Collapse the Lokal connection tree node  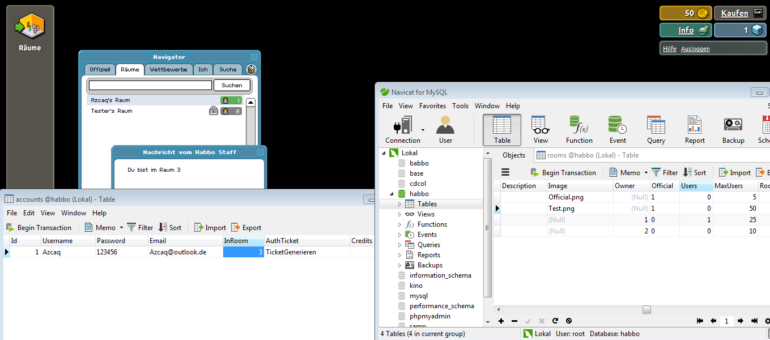pos(384,153)
